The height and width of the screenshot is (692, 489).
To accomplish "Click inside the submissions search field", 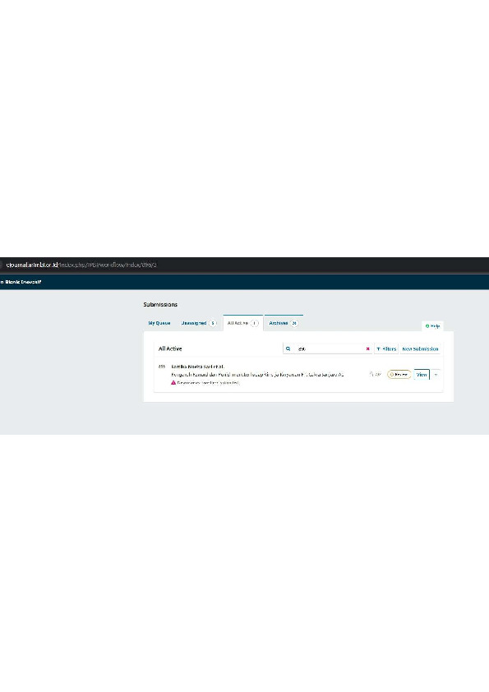I will tap(330, 348).
